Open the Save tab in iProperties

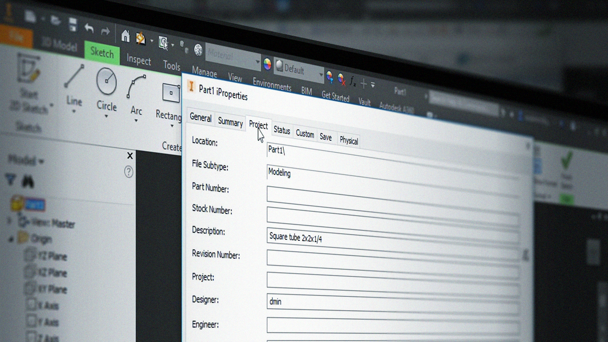(325, 137)
